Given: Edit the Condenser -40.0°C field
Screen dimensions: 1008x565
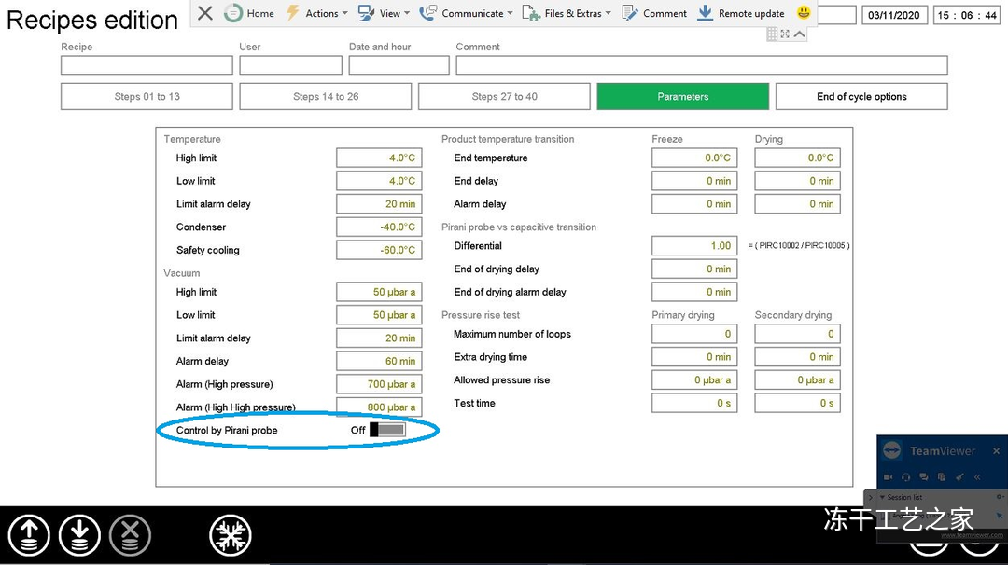Looking at the screenshot, I should tap(379, 227).
